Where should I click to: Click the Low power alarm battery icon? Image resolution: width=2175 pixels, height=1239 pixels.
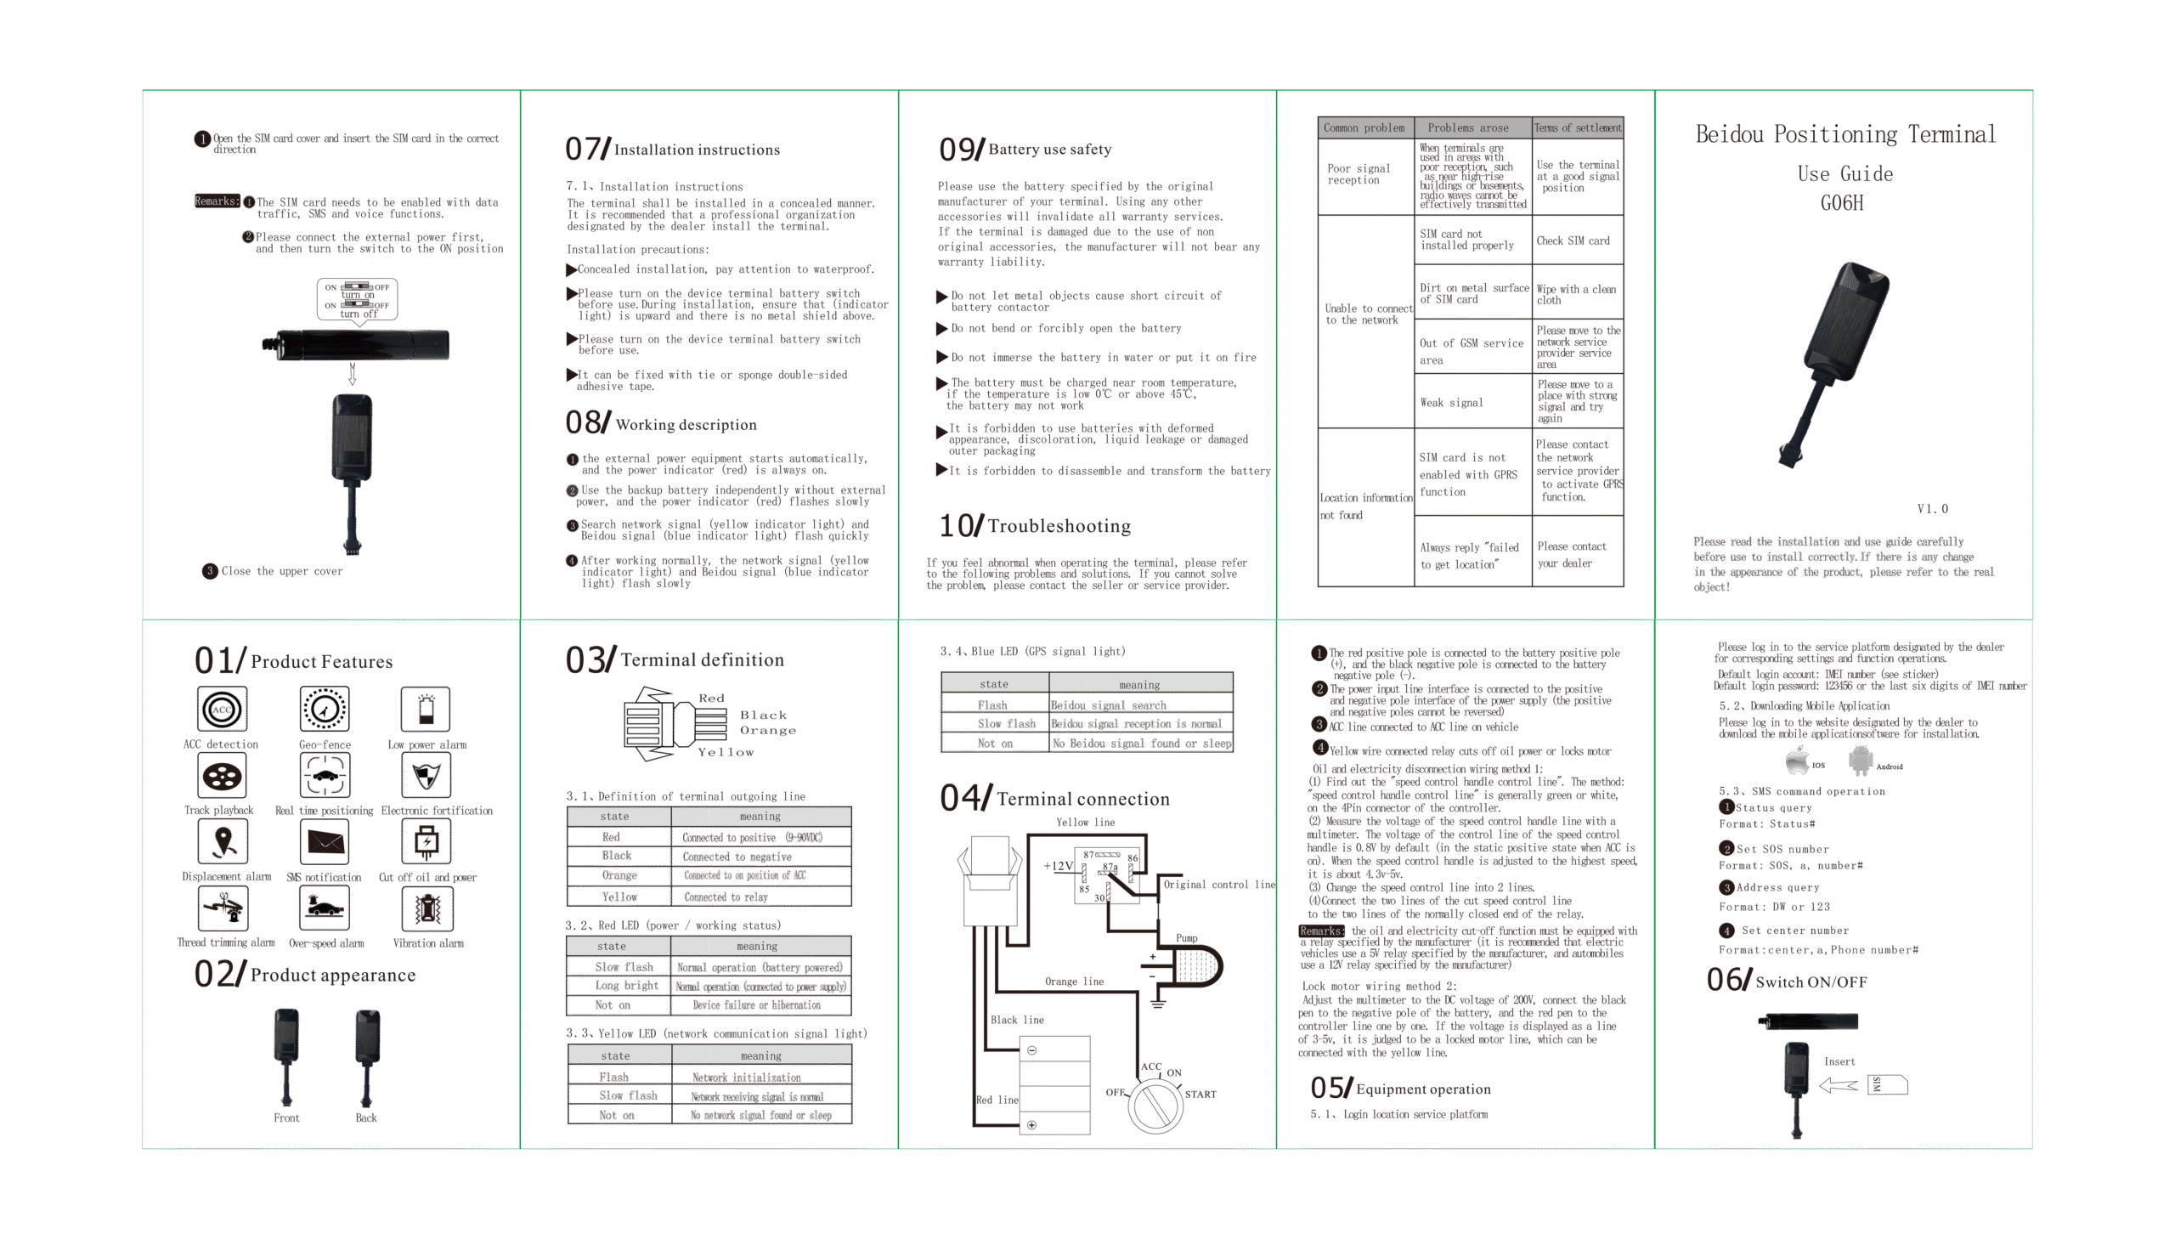427,709
